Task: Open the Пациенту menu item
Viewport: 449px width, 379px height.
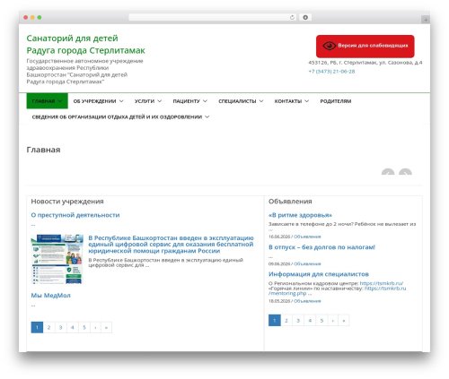Action: 189,101
